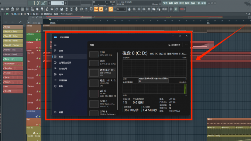This screenshot has width=251, height=141.
Task: Collapse the Stutter track group arrow
Action: (37, 50)
